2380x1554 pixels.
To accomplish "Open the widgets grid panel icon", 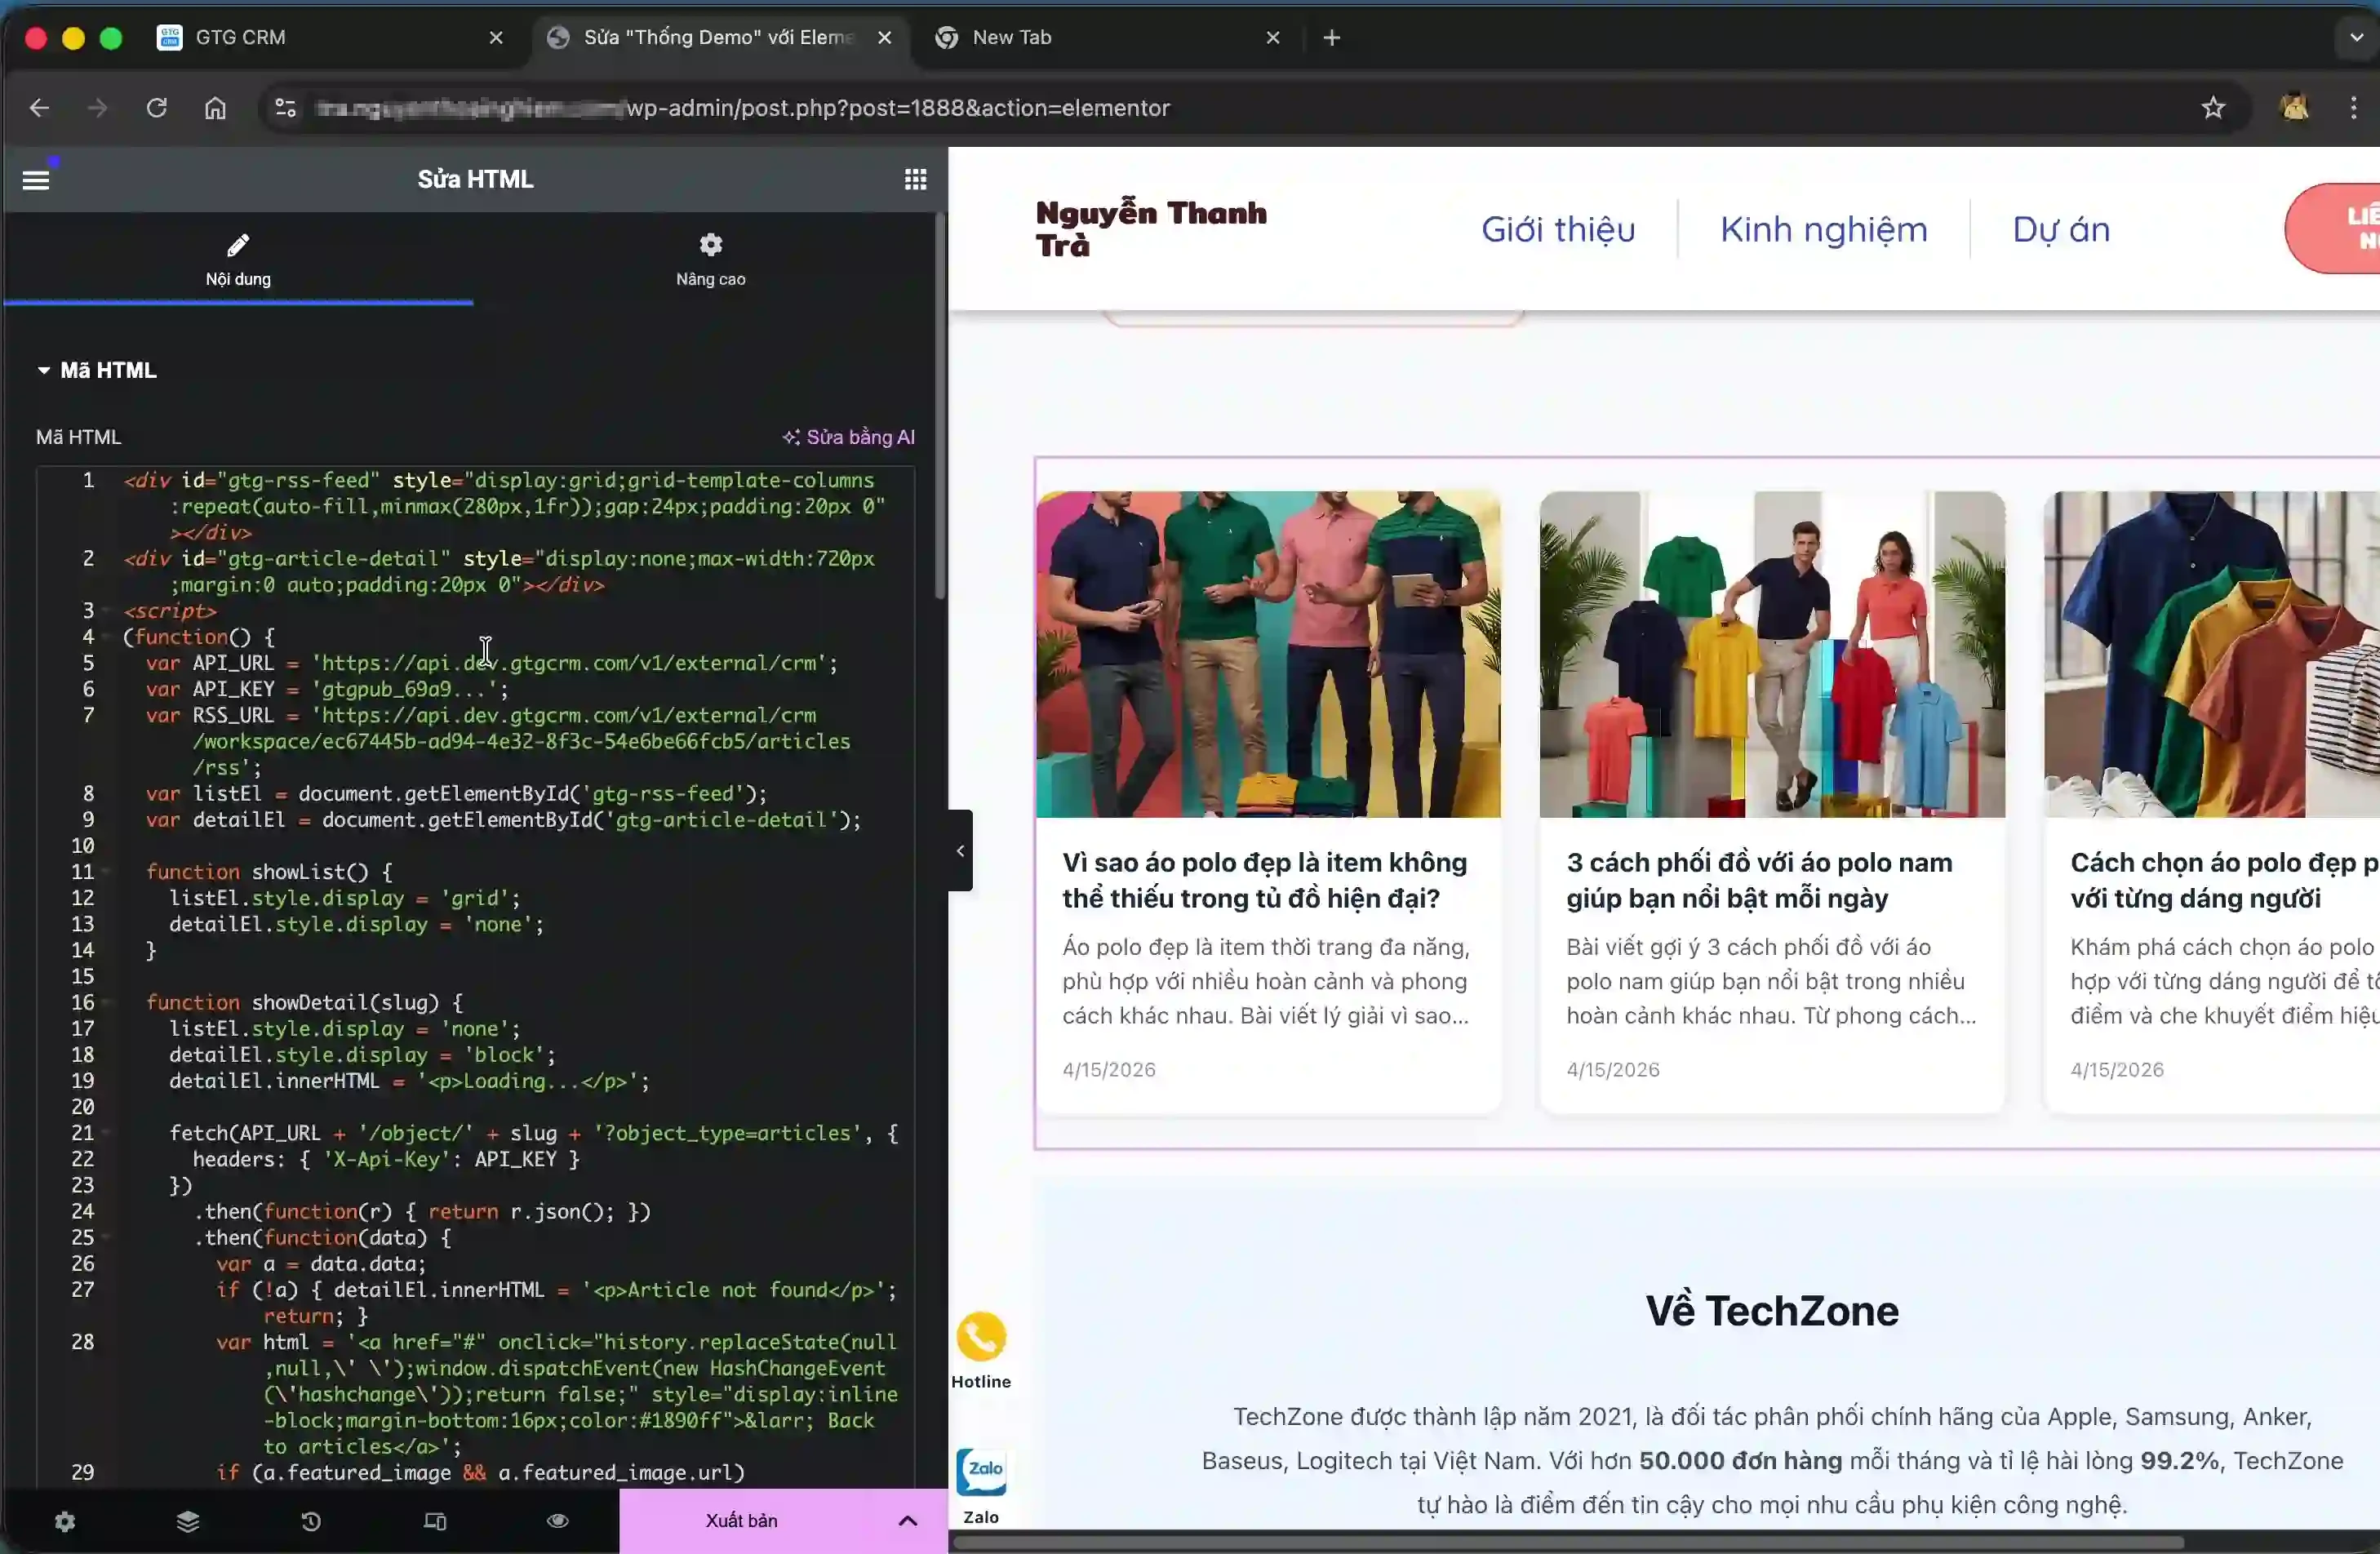I will [915, 179].
